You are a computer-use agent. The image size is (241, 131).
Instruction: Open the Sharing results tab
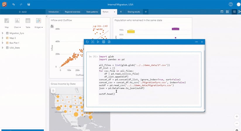click(x=134, y=12)
